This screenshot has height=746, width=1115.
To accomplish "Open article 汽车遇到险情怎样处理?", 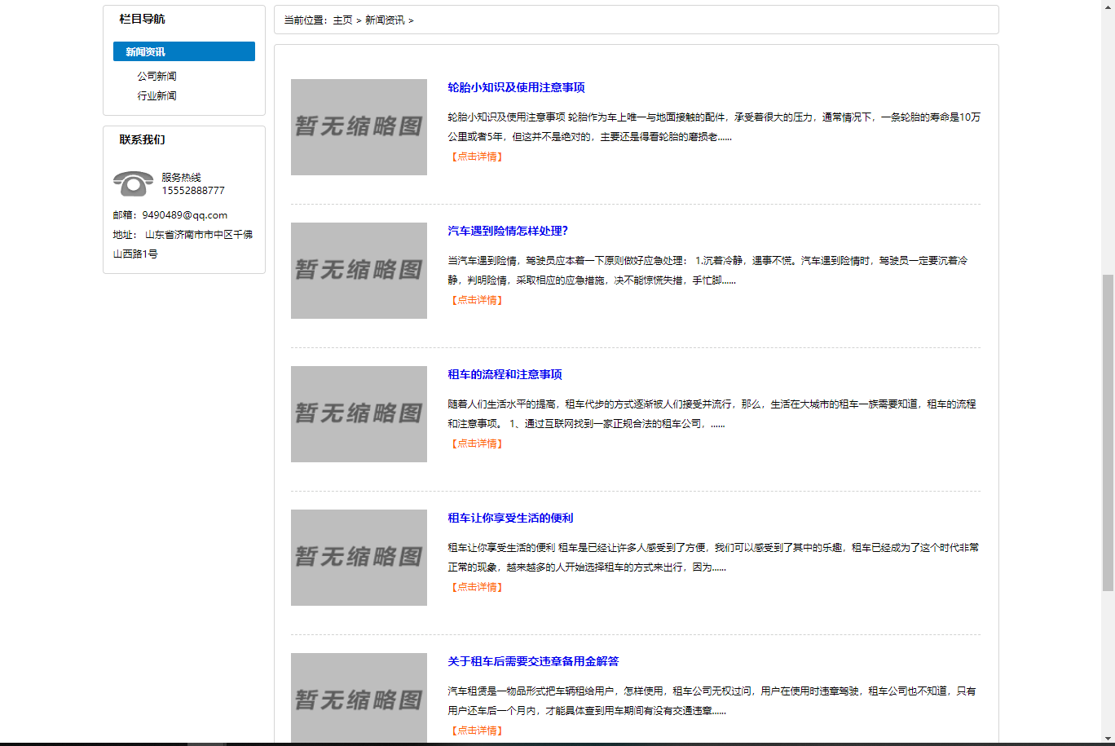I will (508, 231).
